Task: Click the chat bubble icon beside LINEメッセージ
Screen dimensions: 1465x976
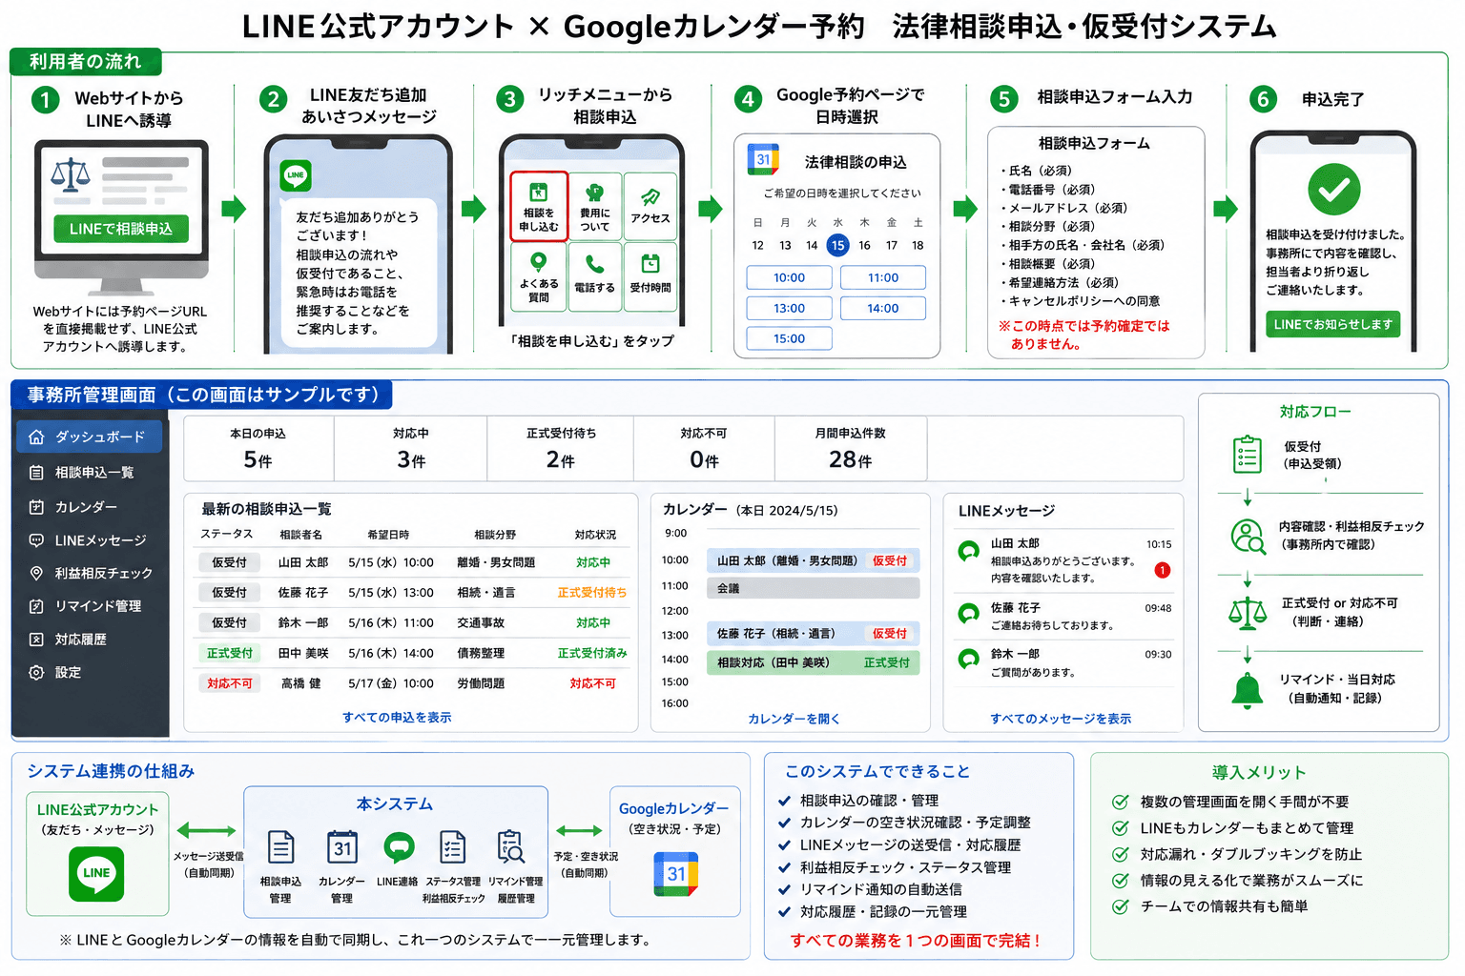Action: pos(36,540)
